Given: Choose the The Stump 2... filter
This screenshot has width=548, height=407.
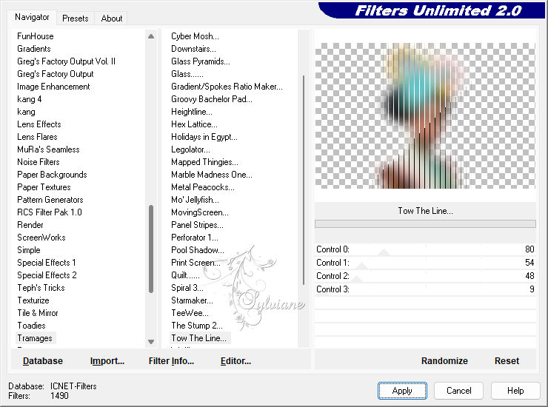Looking at the screenshot, I should (197, 326).
